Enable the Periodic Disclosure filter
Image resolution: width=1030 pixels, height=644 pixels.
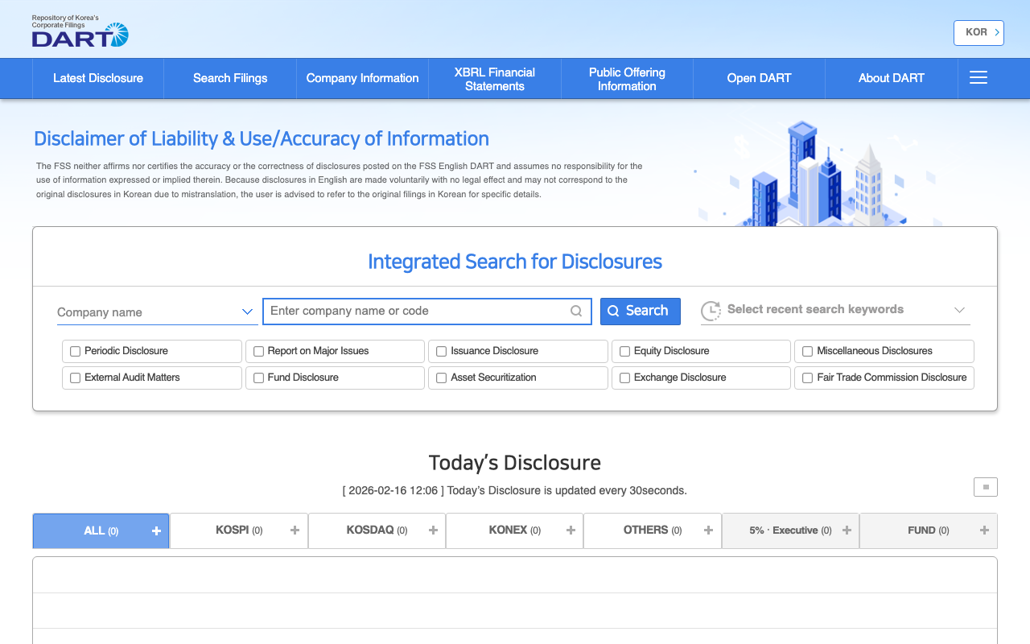point(75,351)
